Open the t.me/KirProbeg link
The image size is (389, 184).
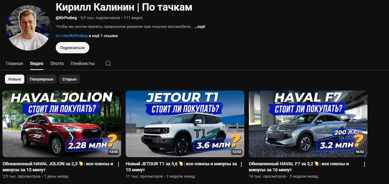(x=74, y=36)
